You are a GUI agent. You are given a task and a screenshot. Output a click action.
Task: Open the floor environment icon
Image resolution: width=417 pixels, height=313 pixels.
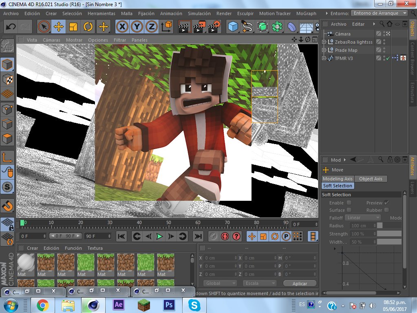click(307, 27)
